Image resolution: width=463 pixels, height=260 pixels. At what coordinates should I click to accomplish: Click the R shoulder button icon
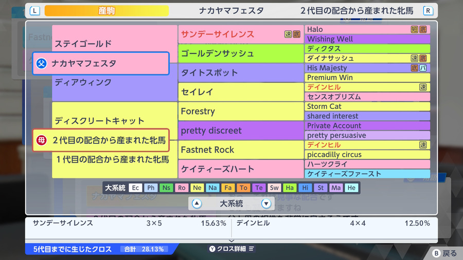pos(428,11)
